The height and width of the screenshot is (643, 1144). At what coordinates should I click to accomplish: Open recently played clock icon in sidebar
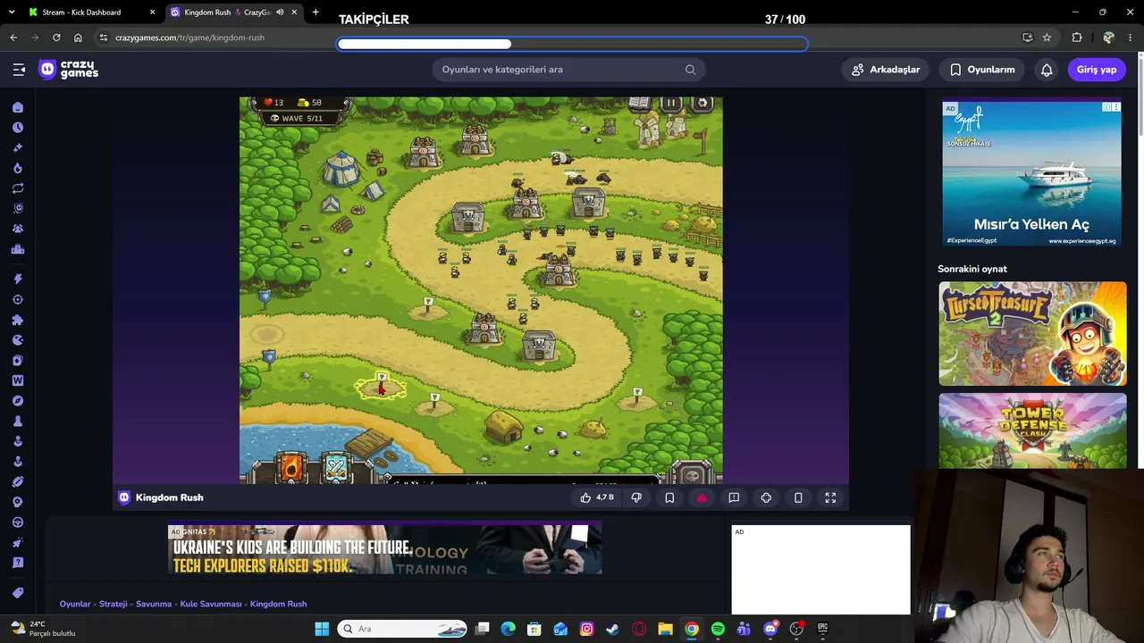(x=18, y=128)
